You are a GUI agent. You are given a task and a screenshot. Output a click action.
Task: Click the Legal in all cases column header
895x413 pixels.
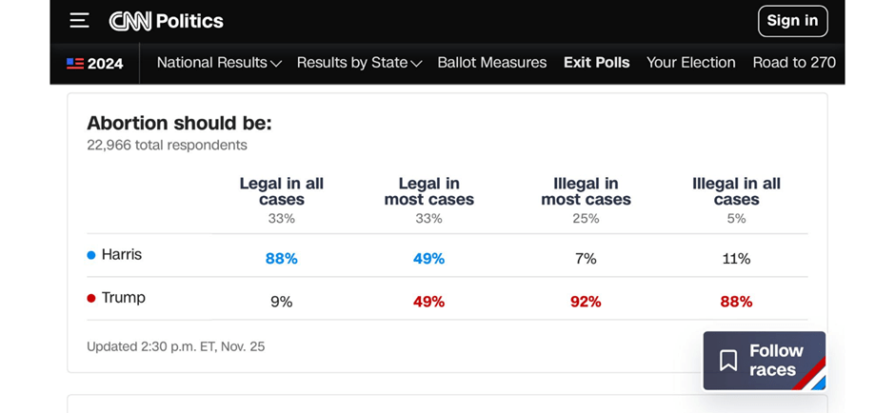[x=281, y=191]
